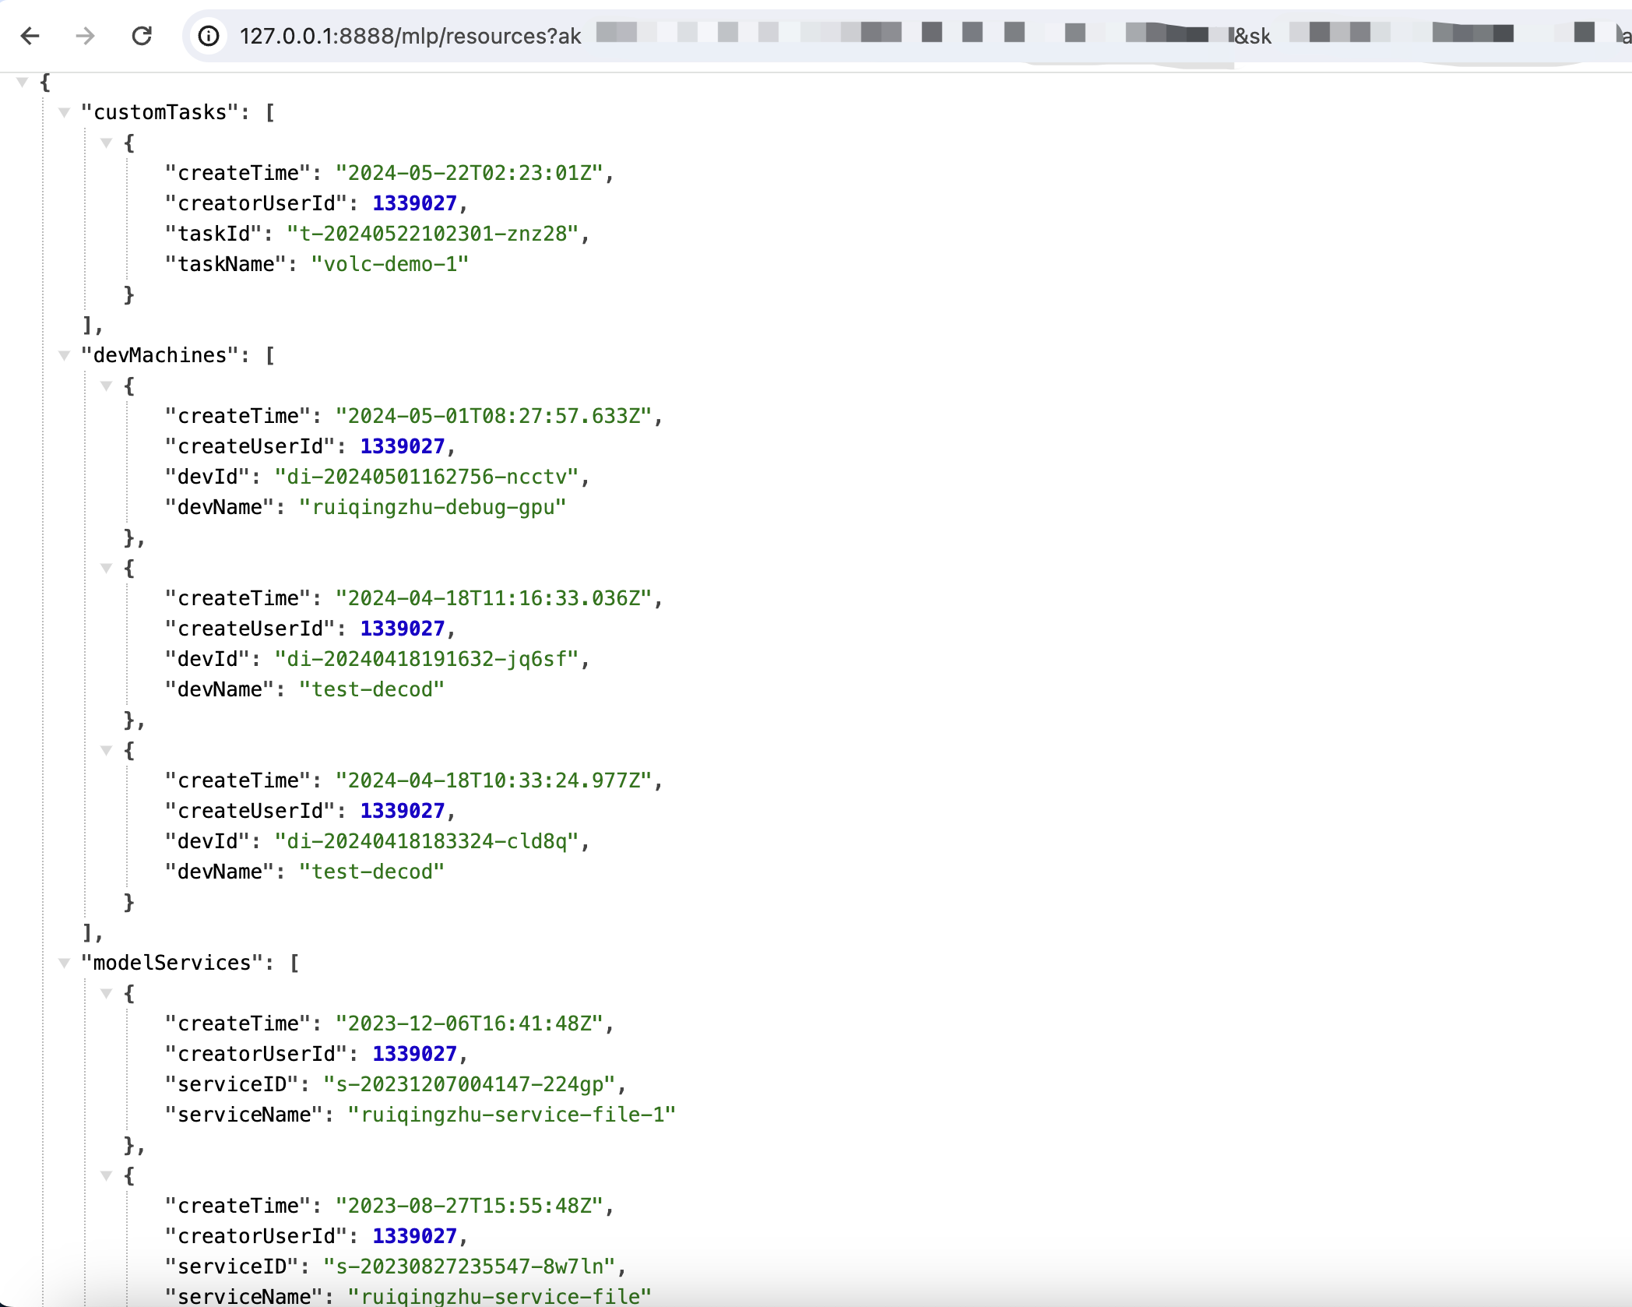Image resolution: width=1632 pixels, height=1307 pixels.
Task: Select the "modelServices" key
Action: tap(172, 964)
